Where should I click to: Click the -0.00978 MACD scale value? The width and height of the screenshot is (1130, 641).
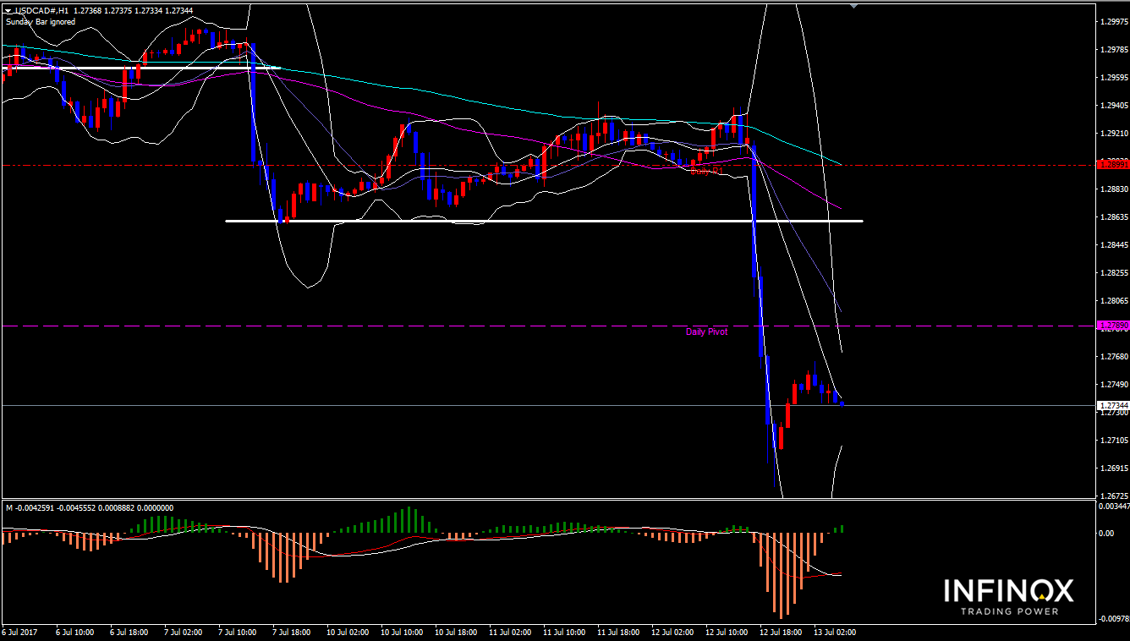coord(1113,618)
